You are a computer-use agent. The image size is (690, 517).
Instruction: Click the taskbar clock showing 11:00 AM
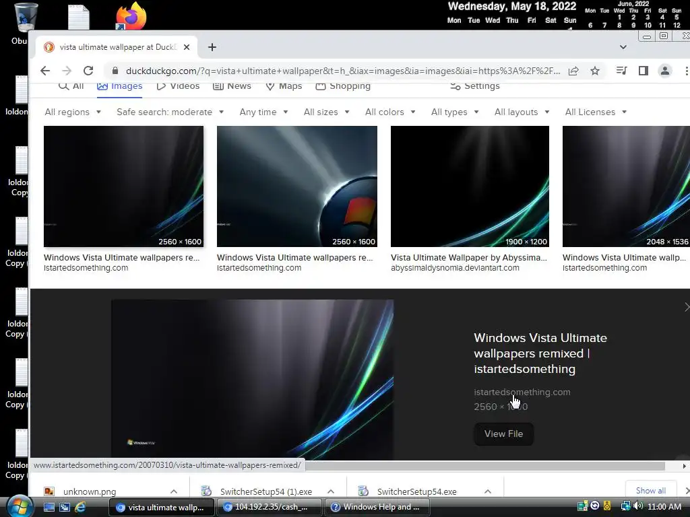click(x=664, y=507)
